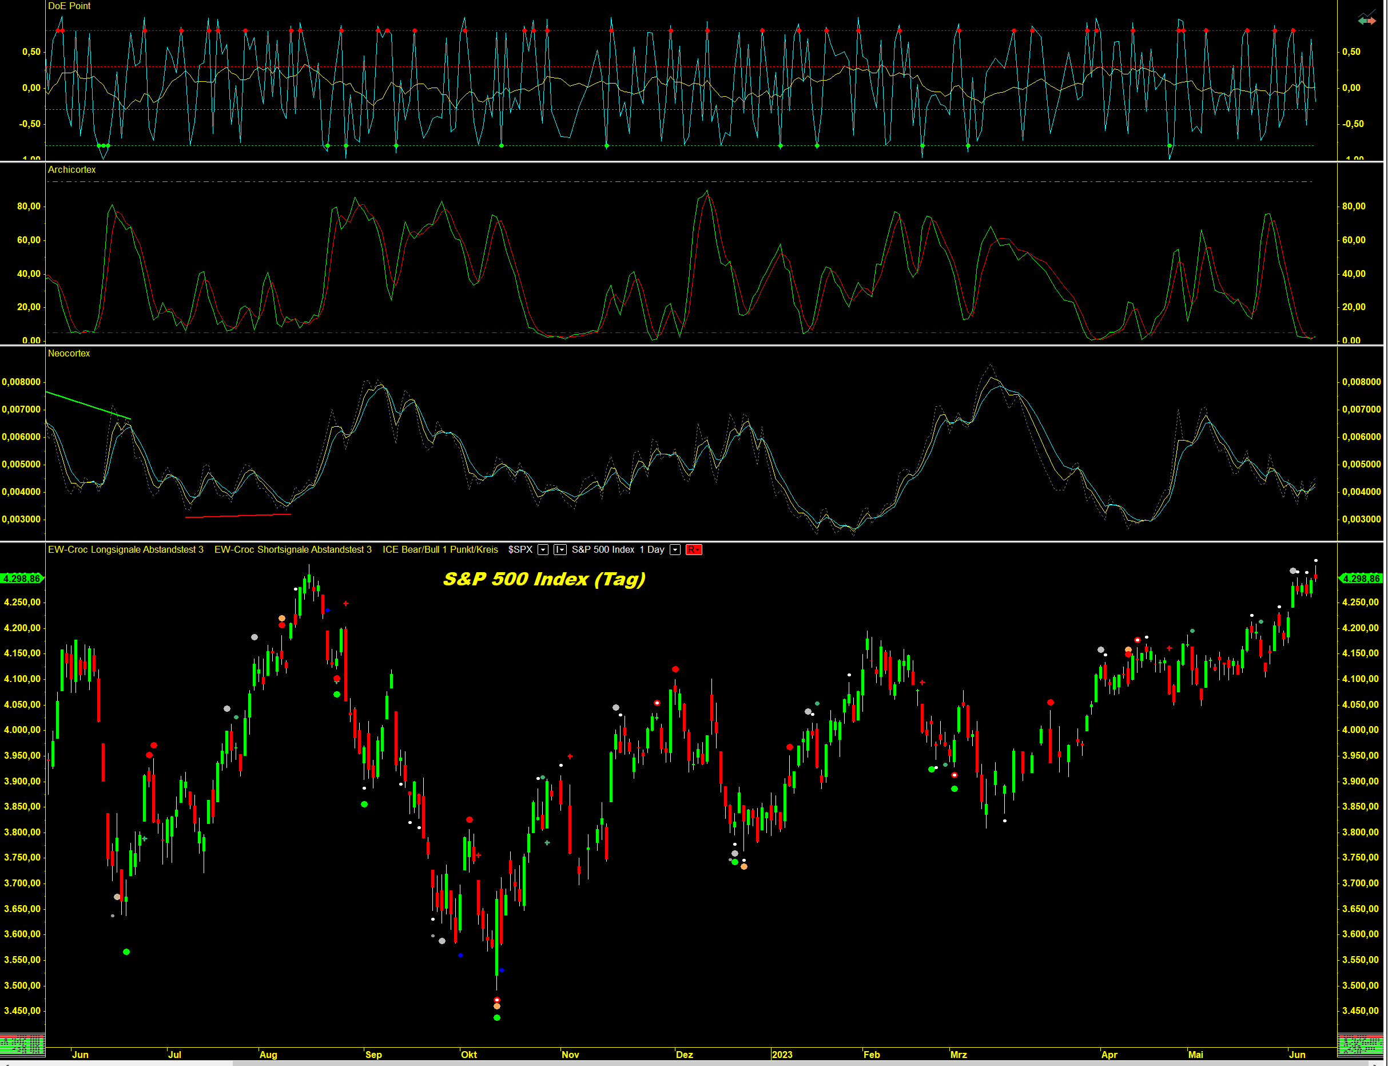This screenshot has height=1066, width=1388.
Task: Open the $SPX symbol dropdown arrow
Action: pos(543,549)
